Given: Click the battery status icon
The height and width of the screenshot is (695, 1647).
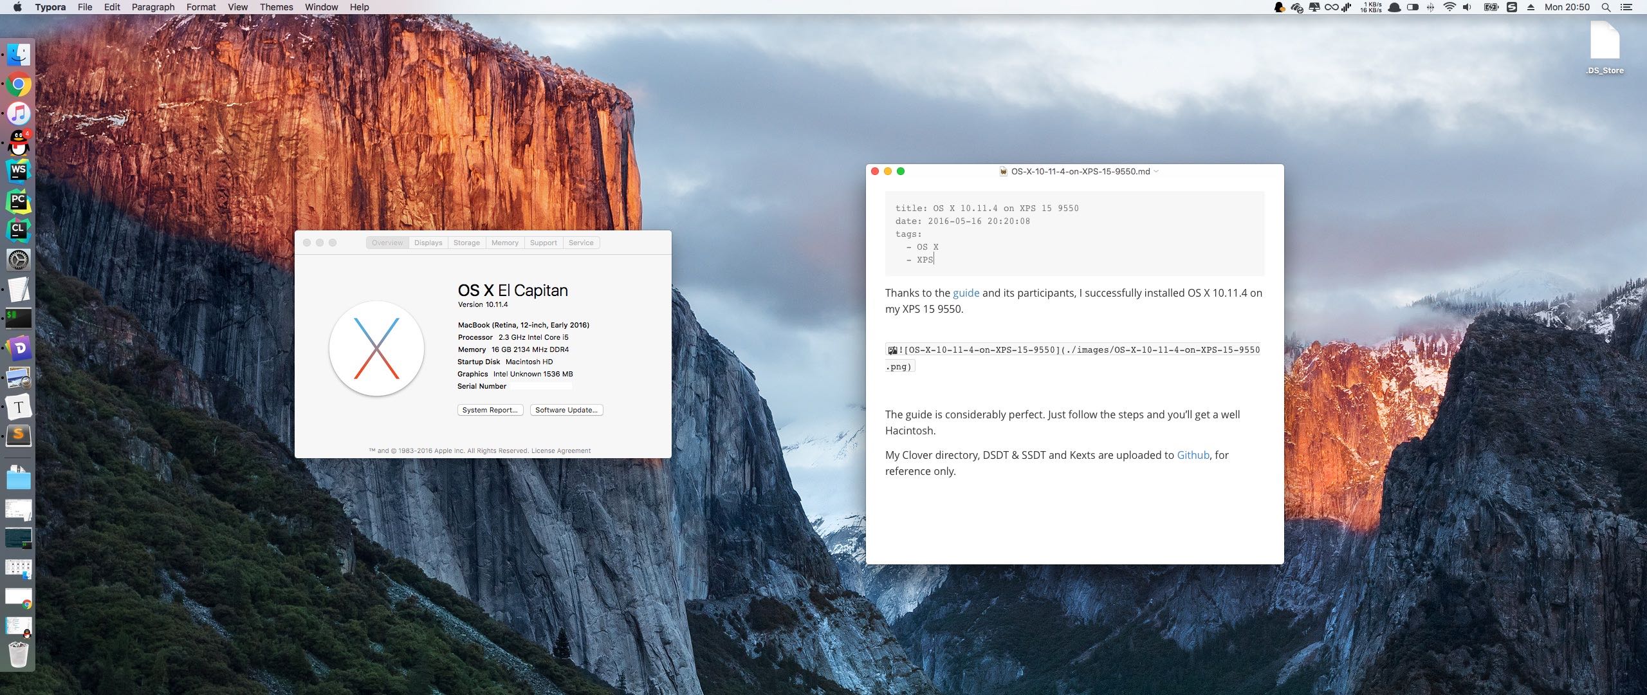Looking at the screenshot, I should pyautogui.click(x=1491, y=7).
